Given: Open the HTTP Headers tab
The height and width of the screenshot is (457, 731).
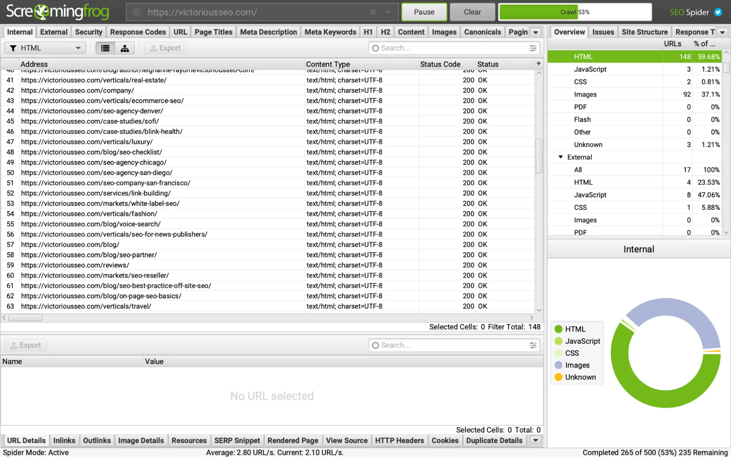Looking at the screenshot, I should tap(399, 440).
